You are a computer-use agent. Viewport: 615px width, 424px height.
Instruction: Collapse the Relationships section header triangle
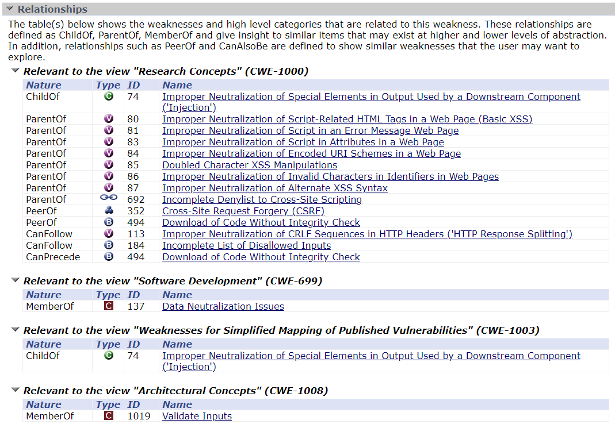[x=10, y=9]
